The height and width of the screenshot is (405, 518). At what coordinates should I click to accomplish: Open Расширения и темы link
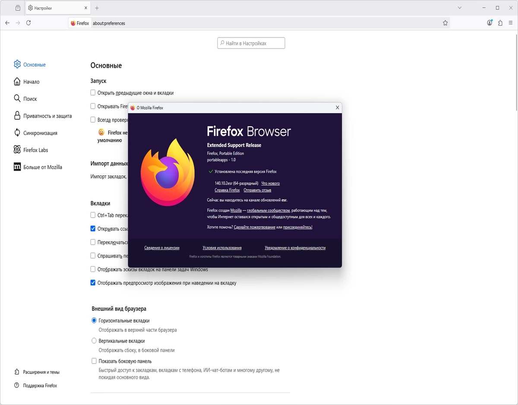[37, 372]
